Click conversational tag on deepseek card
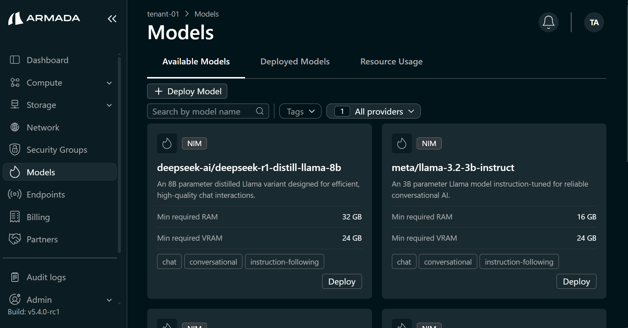Viewport: 628px width, 328px height. click(x=213, y=262)
